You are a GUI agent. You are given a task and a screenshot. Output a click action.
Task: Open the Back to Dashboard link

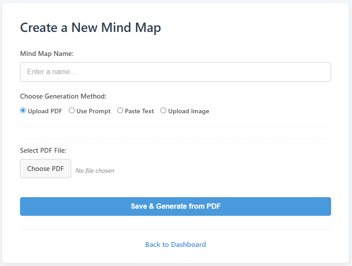tap(175, 245)
